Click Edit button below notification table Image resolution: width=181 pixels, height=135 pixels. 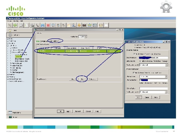click(82, 79)
